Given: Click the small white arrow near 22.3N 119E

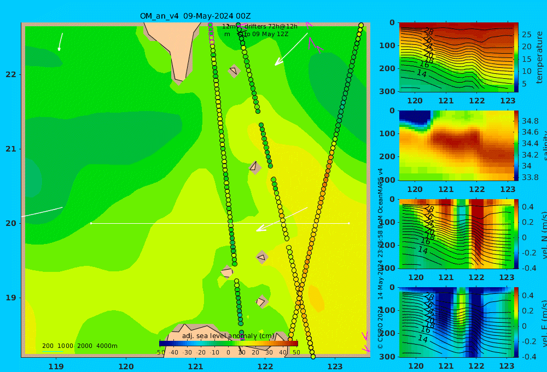Looking at the screenshot, I should (60, 42).
